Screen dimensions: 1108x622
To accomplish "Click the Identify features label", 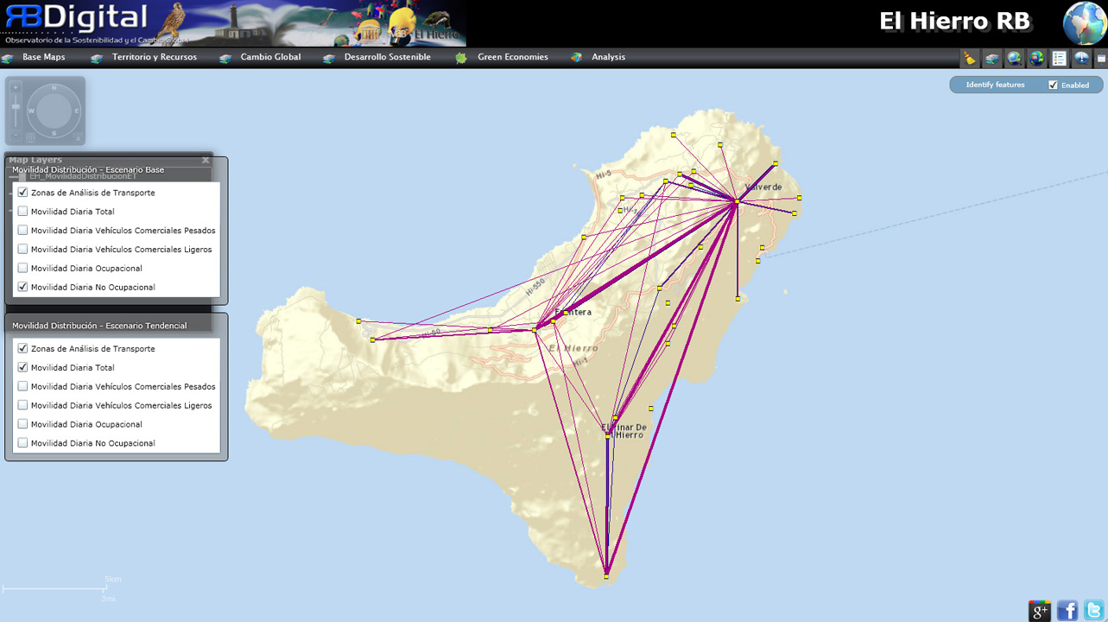I will pyautogui.click(x=995, y=85).
